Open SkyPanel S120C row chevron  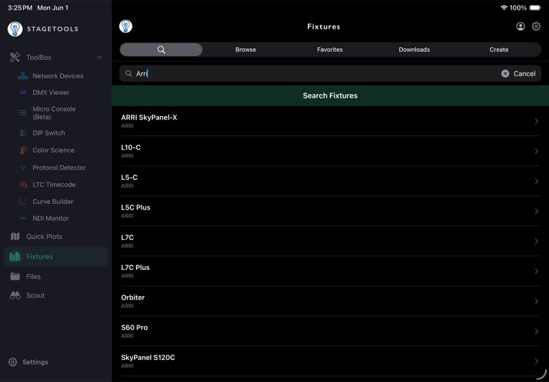[537, 361]
